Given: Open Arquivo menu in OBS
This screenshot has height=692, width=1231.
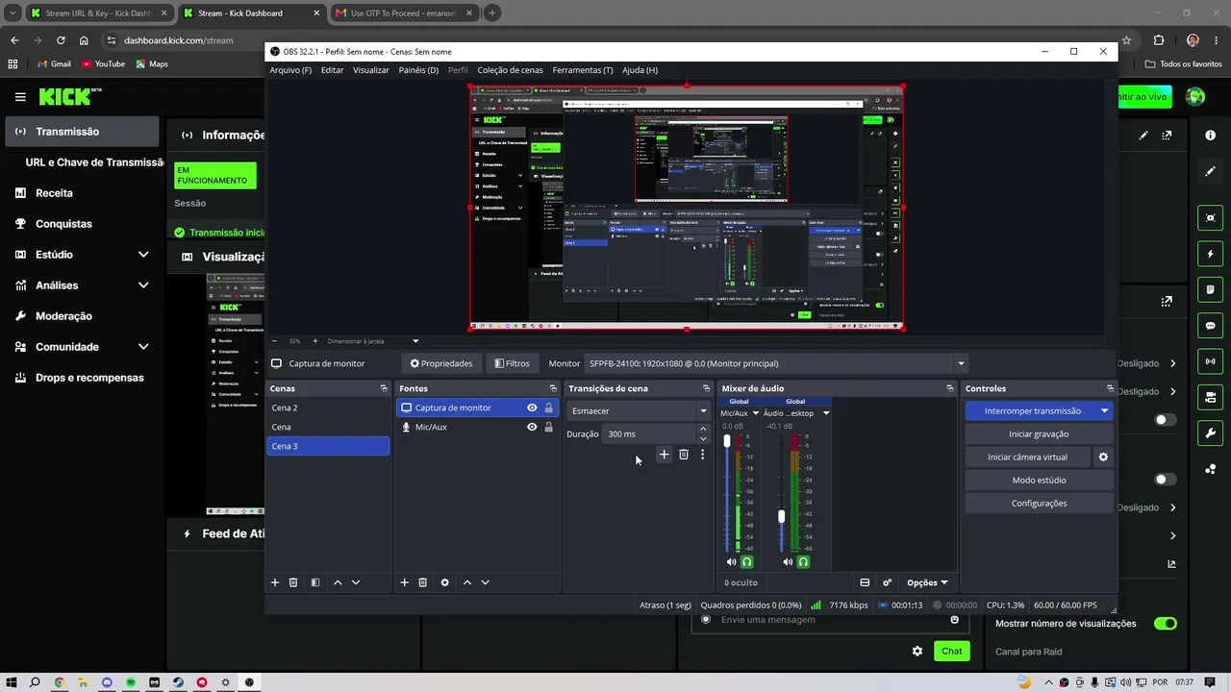Looking at the screenshot, I should (290, 70).
